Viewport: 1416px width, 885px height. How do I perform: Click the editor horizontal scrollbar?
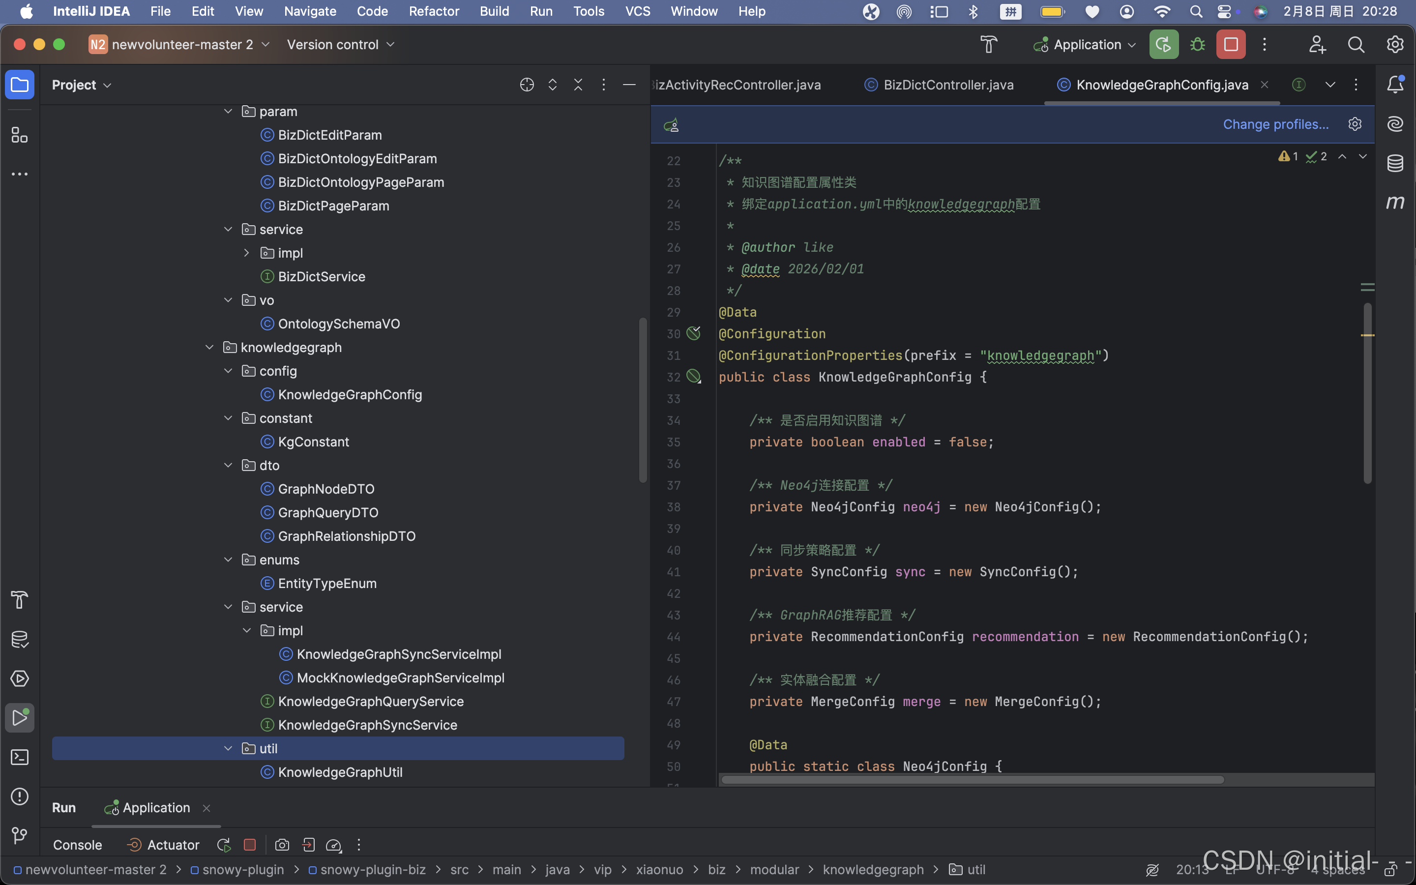(972, 780)
